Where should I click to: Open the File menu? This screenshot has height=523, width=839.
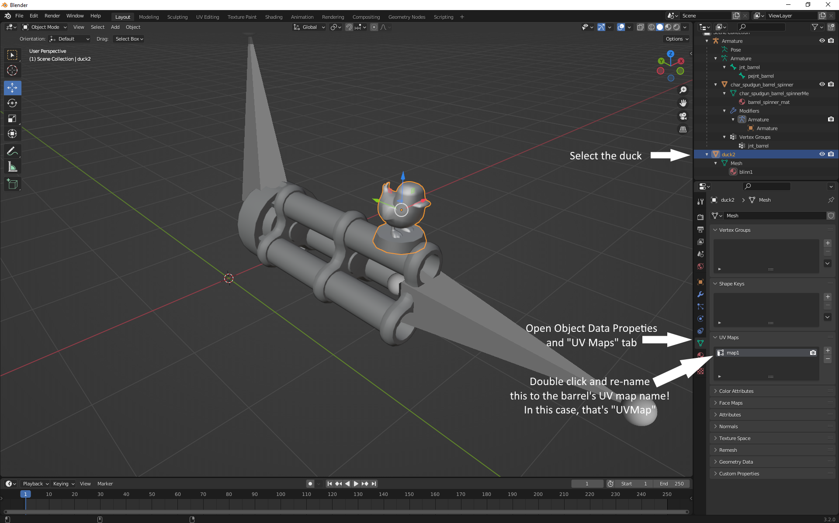19,16
